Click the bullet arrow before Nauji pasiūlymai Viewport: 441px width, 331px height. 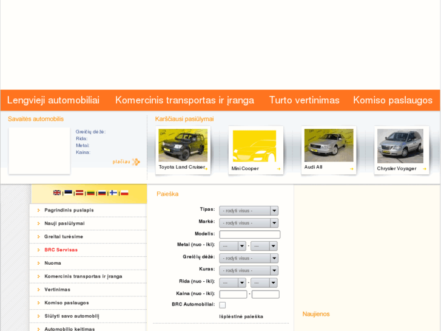click(39, 224)
